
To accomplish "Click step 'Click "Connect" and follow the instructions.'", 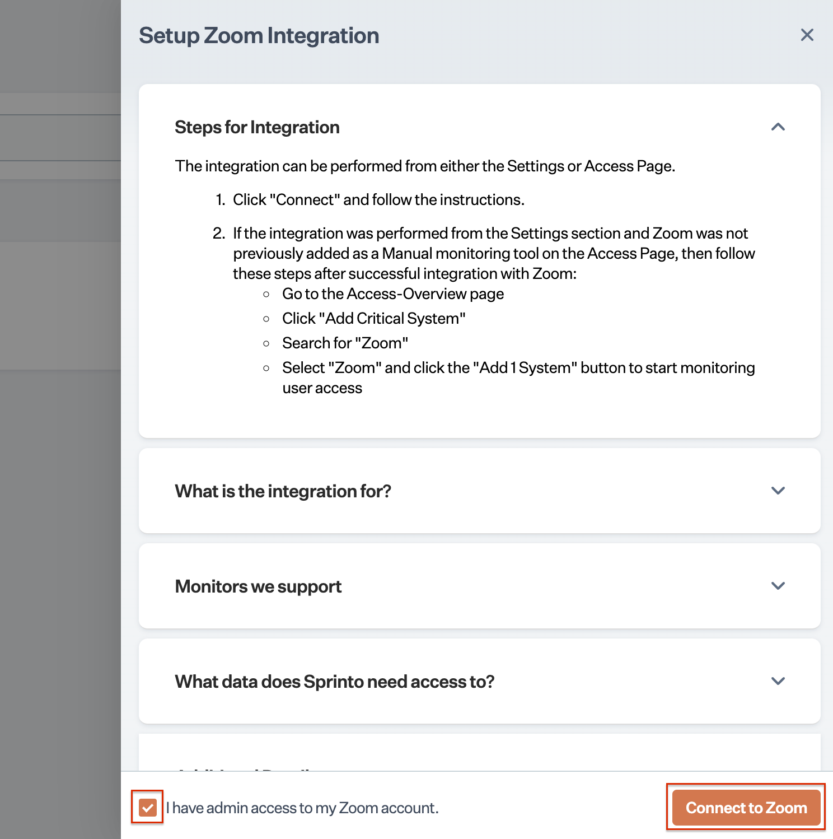I will [x=378, y=200].
